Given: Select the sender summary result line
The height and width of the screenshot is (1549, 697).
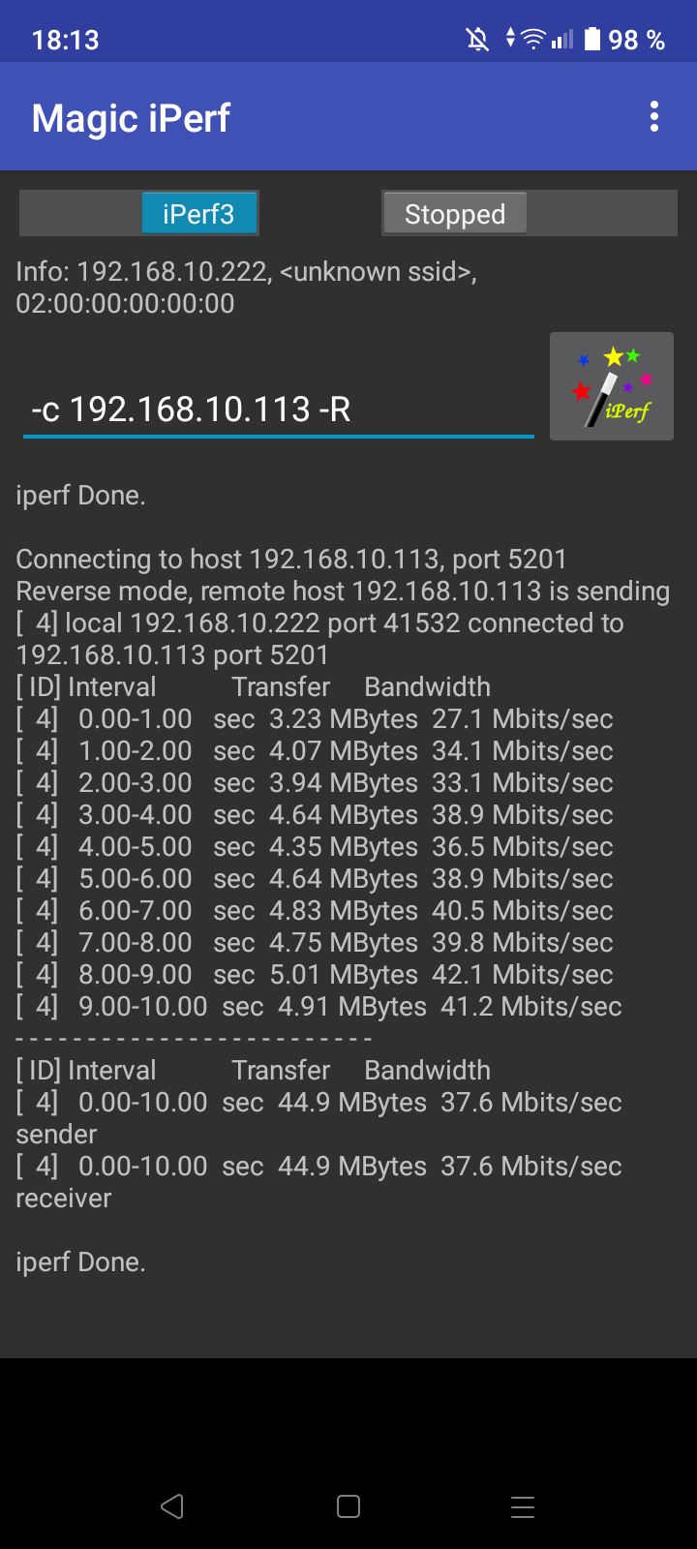Looking at the screenshot, I should [x=318, y=1118].
